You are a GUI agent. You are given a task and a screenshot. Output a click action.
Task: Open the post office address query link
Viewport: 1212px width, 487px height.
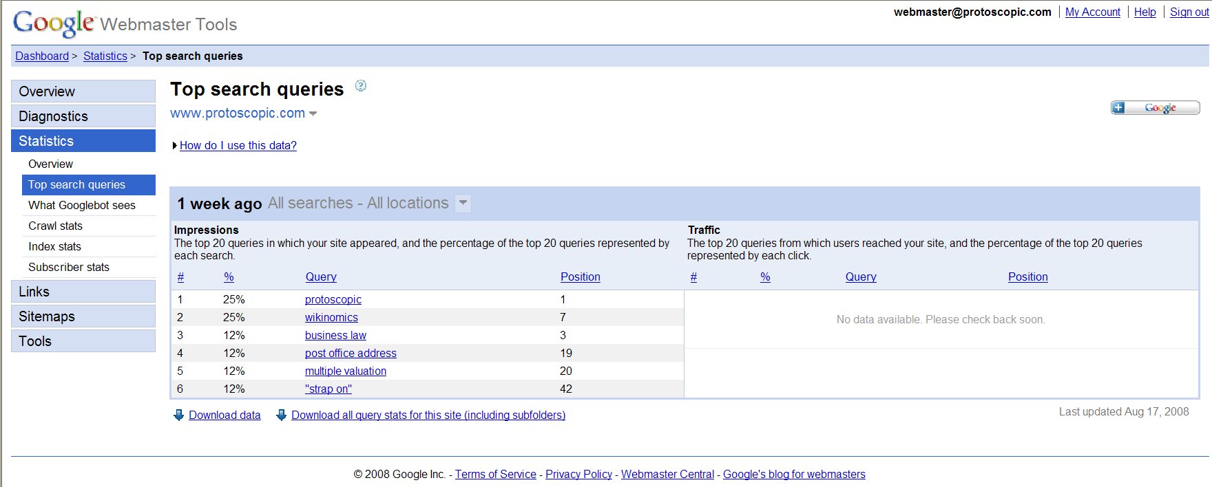pos(351,353)
